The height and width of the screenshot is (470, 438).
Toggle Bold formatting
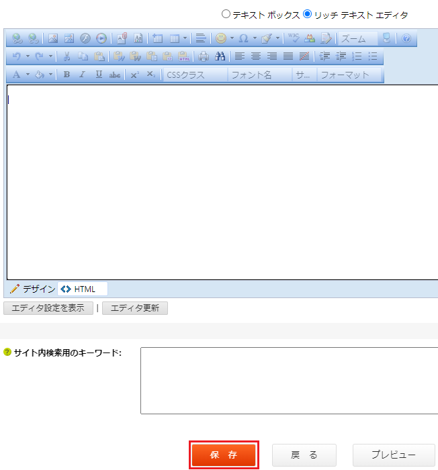(x=67, y=75)
